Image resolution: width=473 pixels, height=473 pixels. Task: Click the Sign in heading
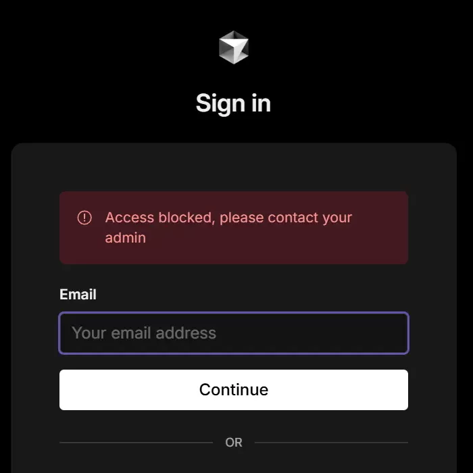point(234,103)
